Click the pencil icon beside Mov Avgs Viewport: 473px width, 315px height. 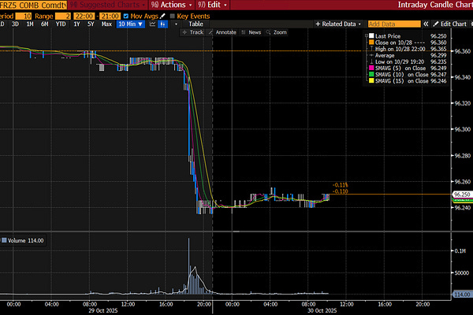click(x=162, y=16)
